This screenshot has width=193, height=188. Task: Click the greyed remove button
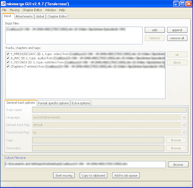155,38
